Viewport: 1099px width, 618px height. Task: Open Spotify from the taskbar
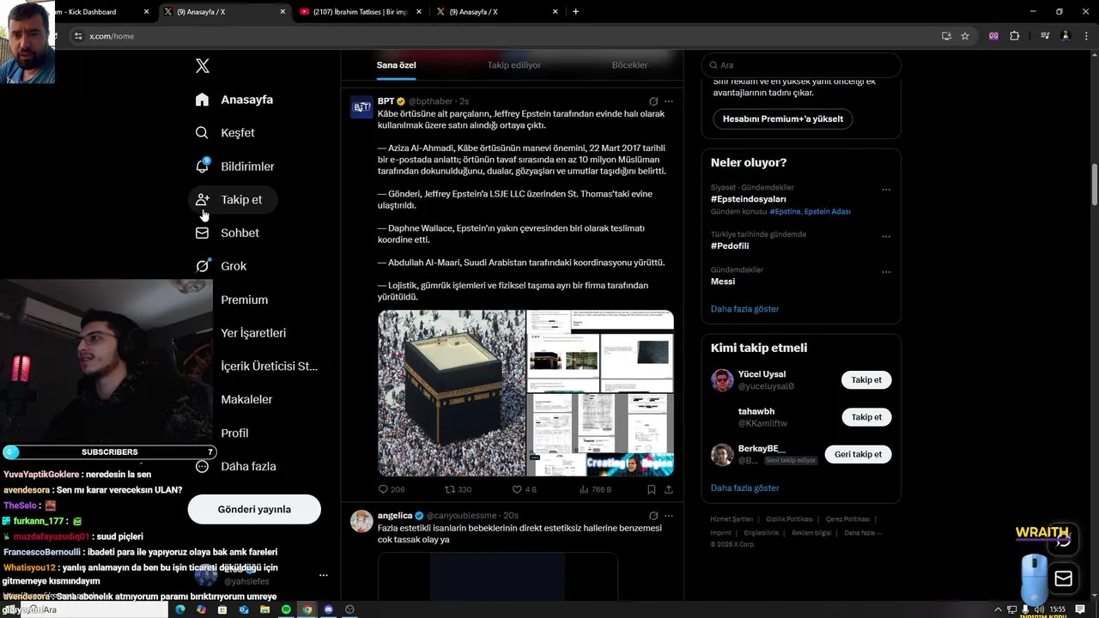(286, 609)
